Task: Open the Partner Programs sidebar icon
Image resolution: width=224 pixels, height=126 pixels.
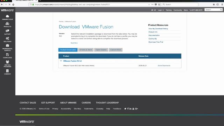Action: pos(7,64)
